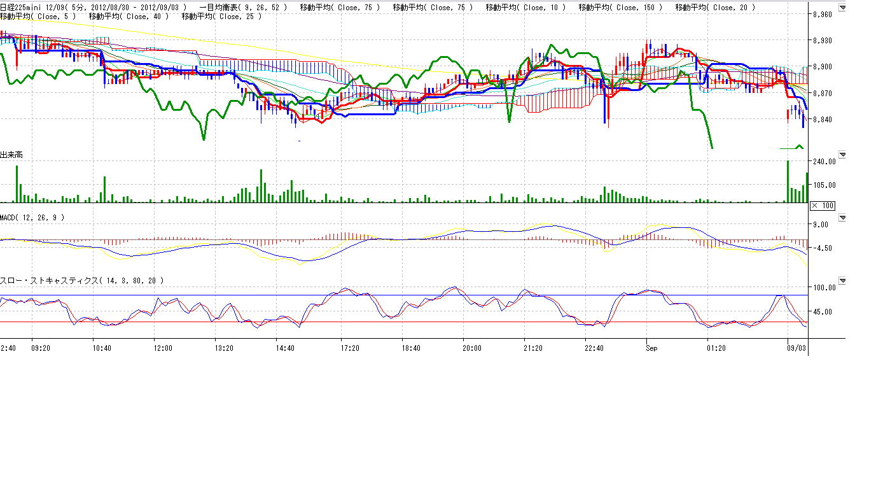Click the 17:20 time axis label

click(x=350, y=348)
